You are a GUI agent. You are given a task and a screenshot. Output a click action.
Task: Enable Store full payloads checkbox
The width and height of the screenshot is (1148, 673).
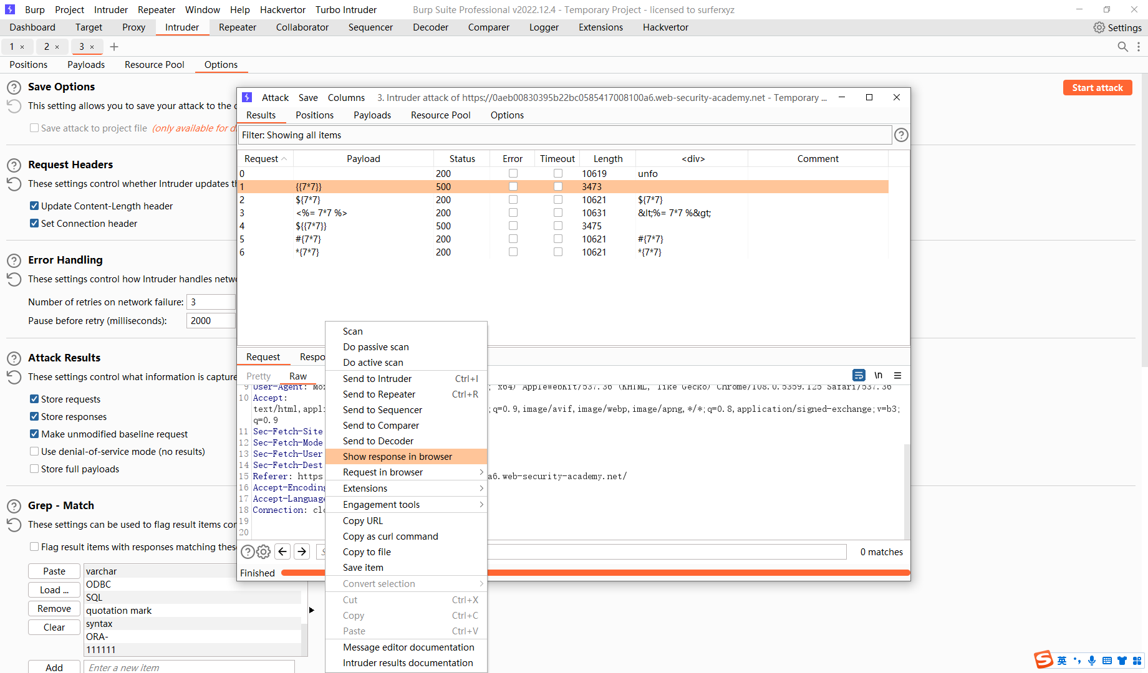34,469
